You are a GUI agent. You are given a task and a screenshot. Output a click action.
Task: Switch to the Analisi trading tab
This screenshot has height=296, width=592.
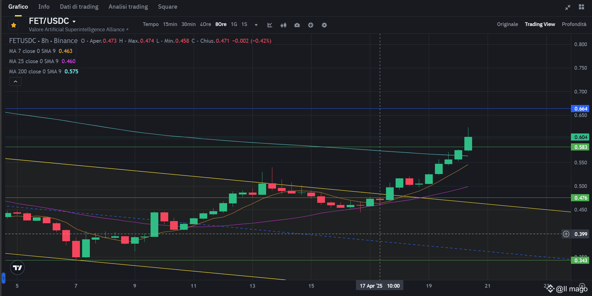click(x=128, y=7)
